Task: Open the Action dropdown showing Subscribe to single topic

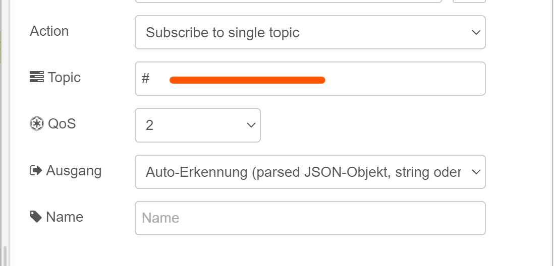Action: (x=310, y=32)
